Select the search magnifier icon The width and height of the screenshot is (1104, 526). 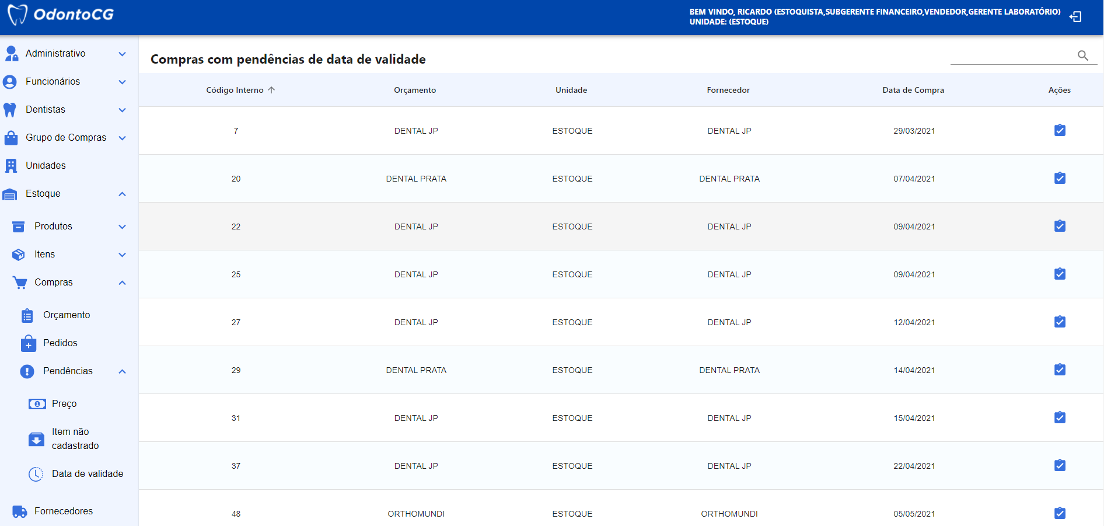(x=1082, y=55)
